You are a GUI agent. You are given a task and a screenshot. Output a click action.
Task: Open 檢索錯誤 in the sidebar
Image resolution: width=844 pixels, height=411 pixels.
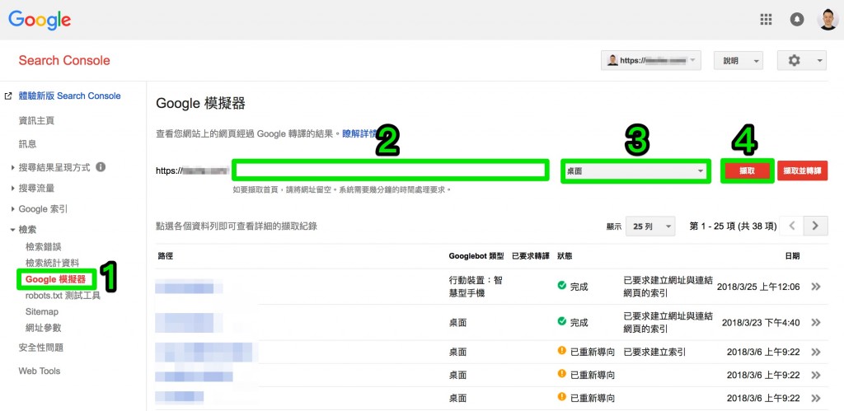pos(44,246)
